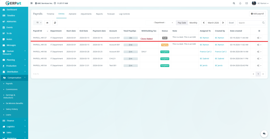Viewport: 270px width, 139px height.
Task: Click the search icon in top bar
Action: (234, 3)
